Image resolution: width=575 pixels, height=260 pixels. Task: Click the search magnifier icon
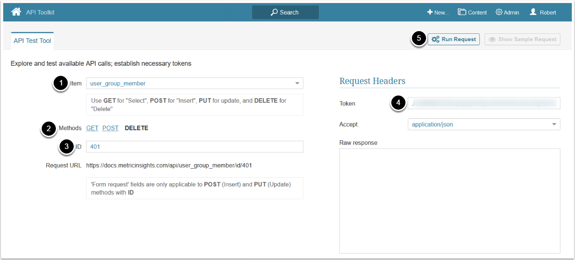[x=274, y=12]
